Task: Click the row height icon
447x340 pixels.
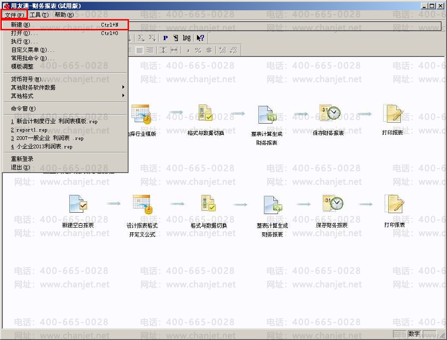Action: [163, 50]
